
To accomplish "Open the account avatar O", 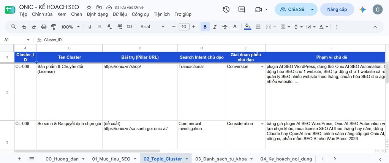I will (378, 9).
